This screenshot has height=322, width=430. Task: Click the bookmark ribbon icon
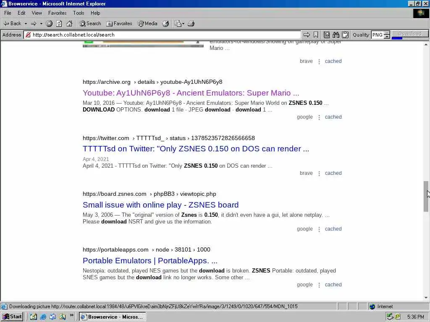click(x=316, y=35)
